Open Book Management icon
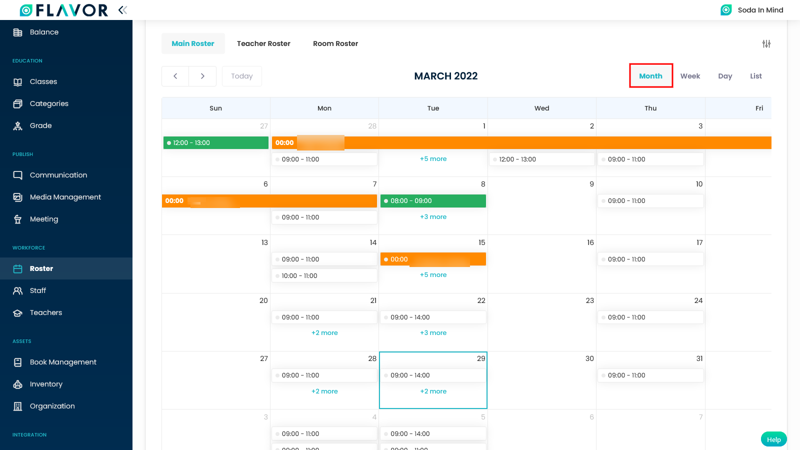The image size is (800, 450). click(x=18, y=362)
